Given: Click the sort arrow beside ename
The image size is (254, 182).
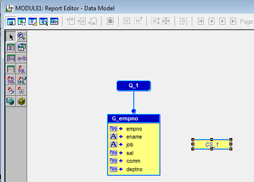Looking at the screenshot, I should 121,137.
